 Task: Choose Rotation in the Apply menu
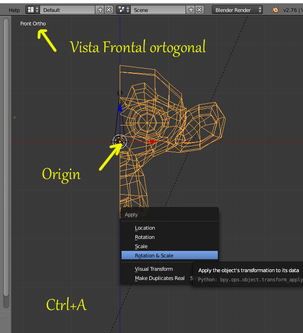tap(169, 237)
